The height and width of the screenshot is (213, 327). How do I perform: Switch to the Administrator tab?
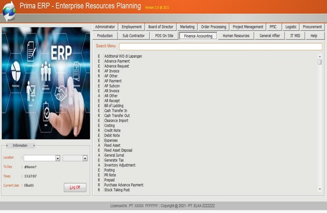tap(105, 27)
